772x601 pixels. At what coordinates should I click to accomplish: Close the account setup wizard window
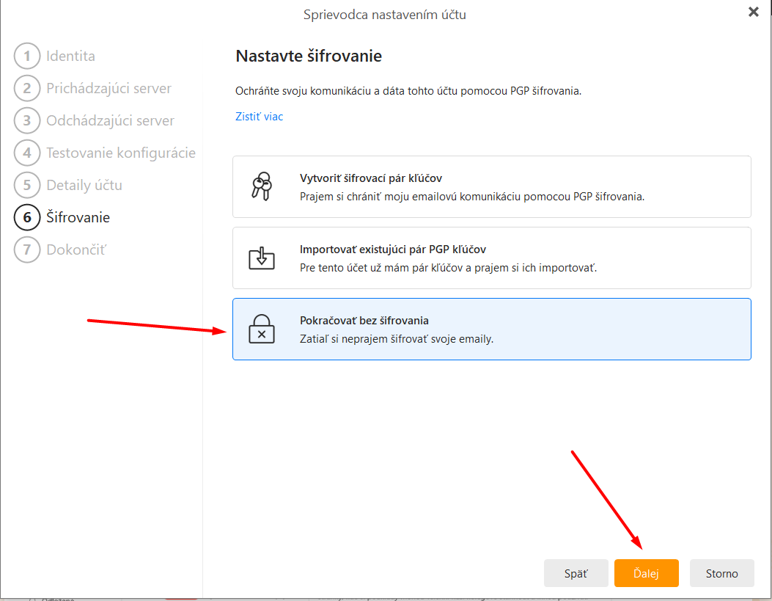click(753, 12)
